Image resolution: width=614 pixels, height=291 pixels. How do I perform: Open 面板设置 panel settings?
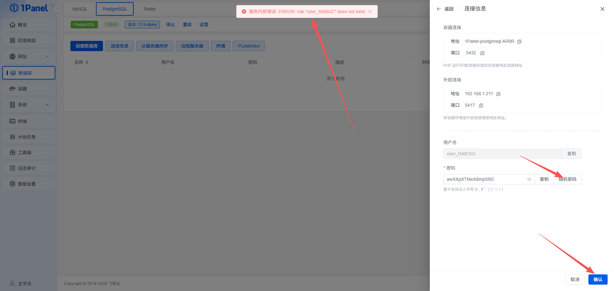pyautogui.click(x=27, y=184)
